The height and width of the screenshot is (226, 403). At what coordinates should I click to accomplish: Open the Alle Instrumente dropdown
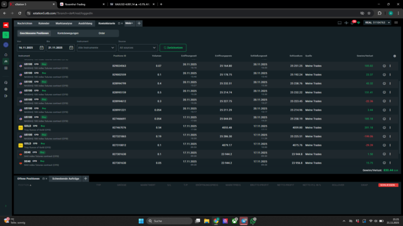pyautogui.click(x=96, y=47)
